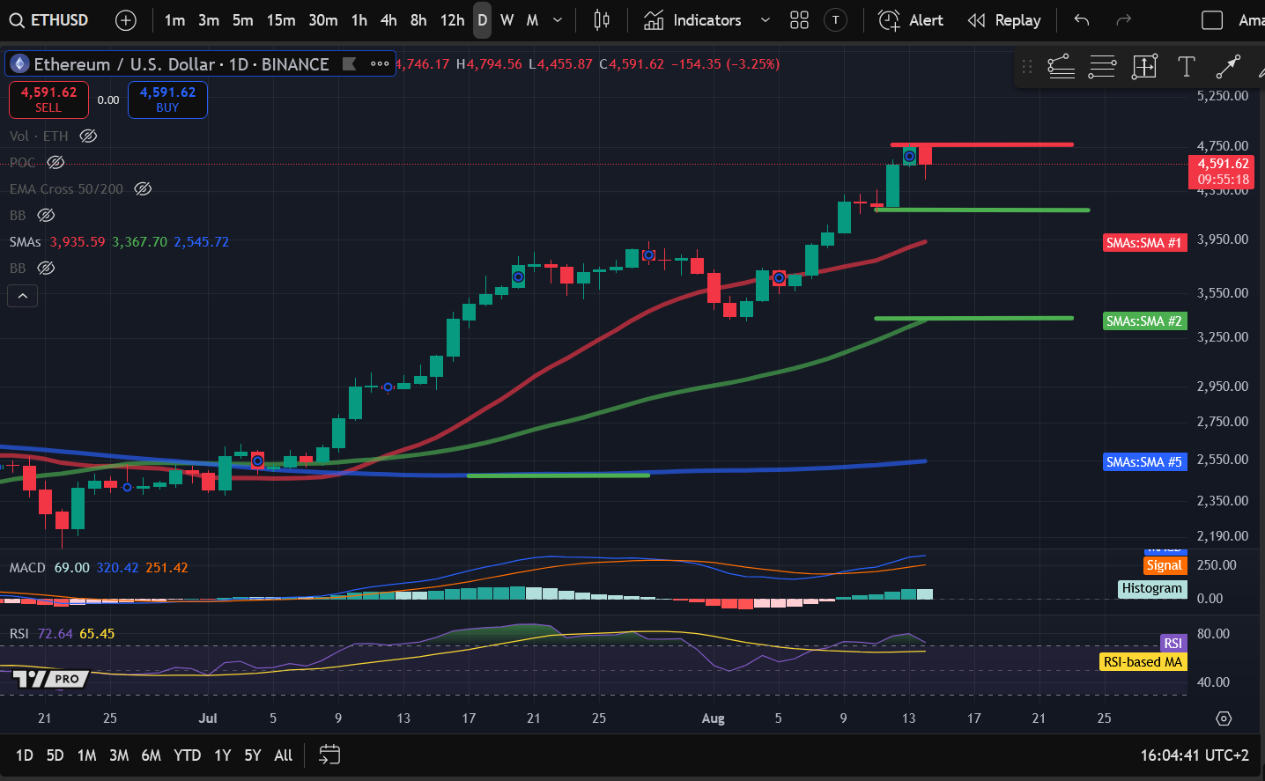This screenshot has width=1265, height=781.
Task: Set range to 1D
Action: click(25, 755)
